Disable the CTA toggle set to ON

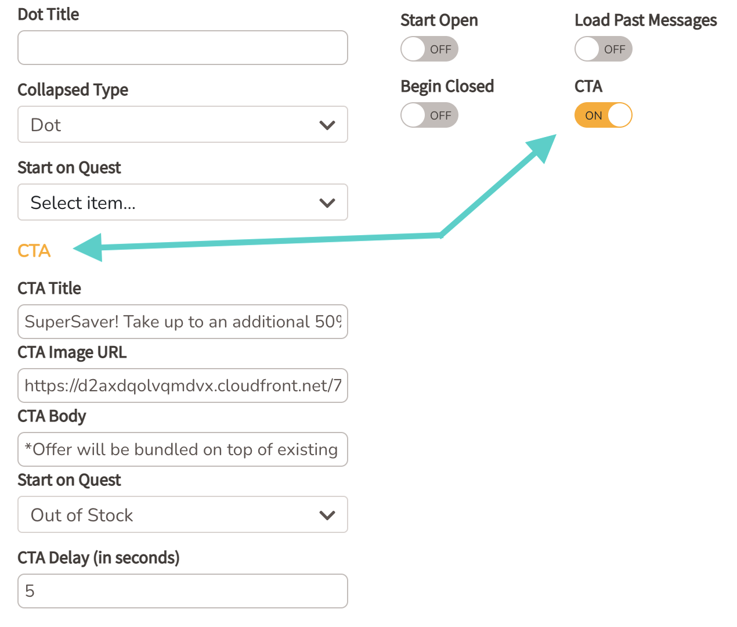[x=604, y=116]
